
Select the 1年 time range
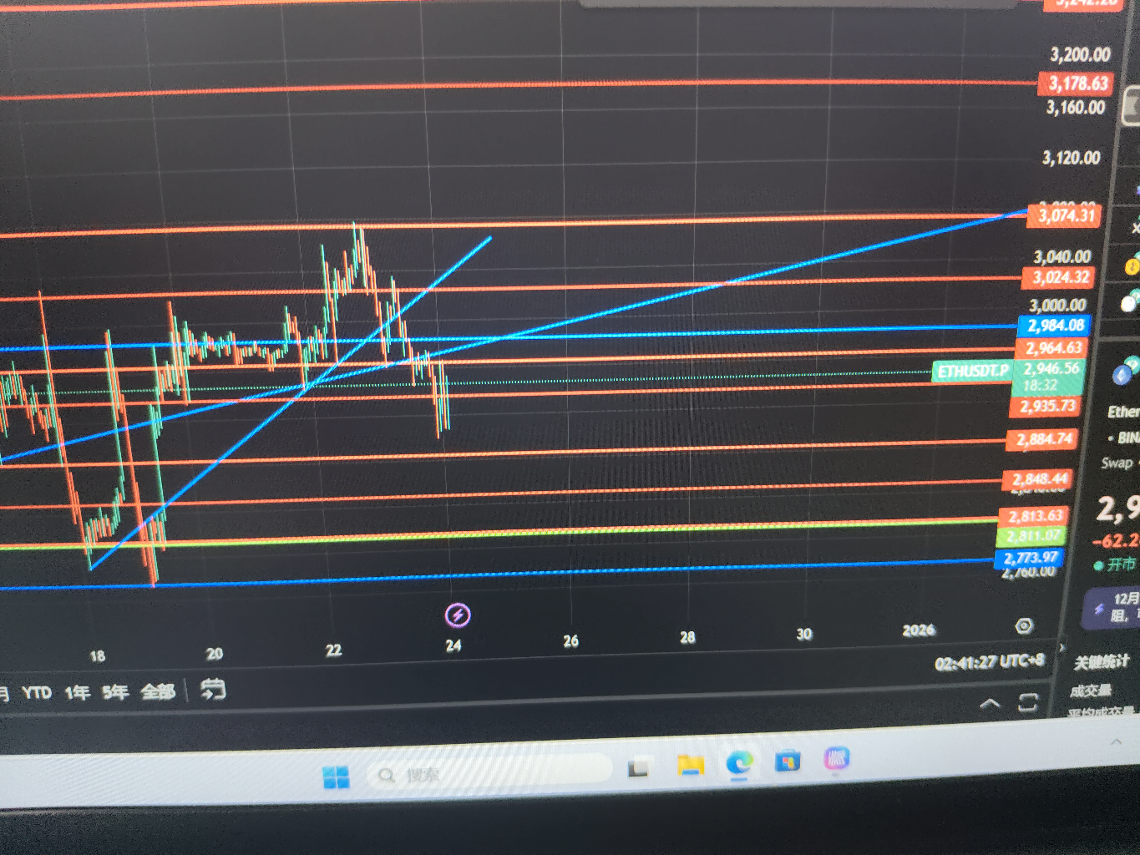point(77,692)
